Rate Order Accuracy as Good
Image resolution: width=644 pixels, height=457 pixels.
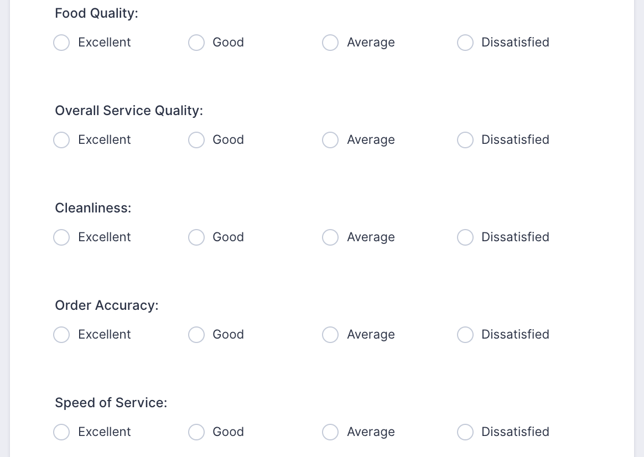[196, 335]
